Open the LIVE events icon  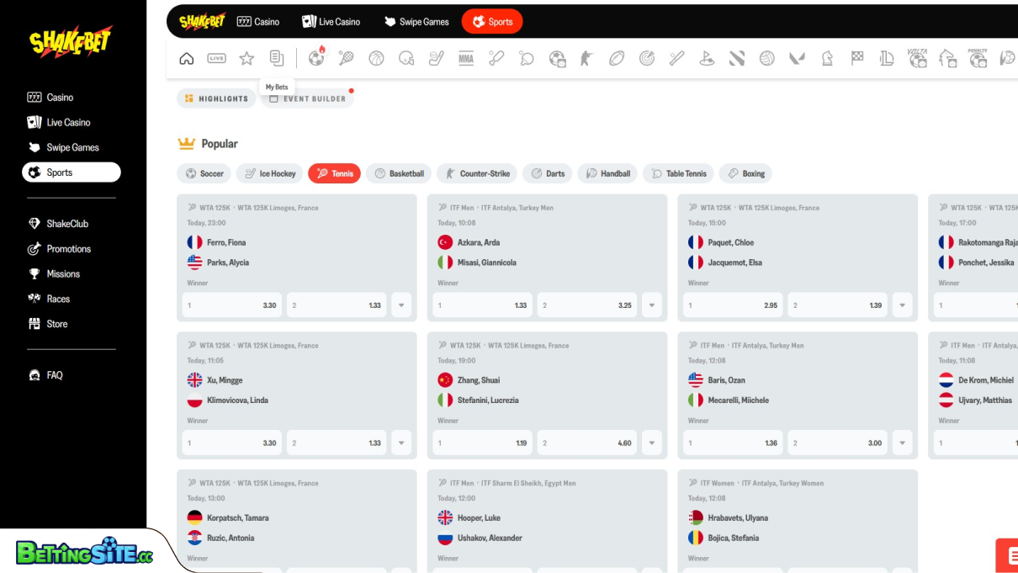pyautogui.click(x=216, y=58)
